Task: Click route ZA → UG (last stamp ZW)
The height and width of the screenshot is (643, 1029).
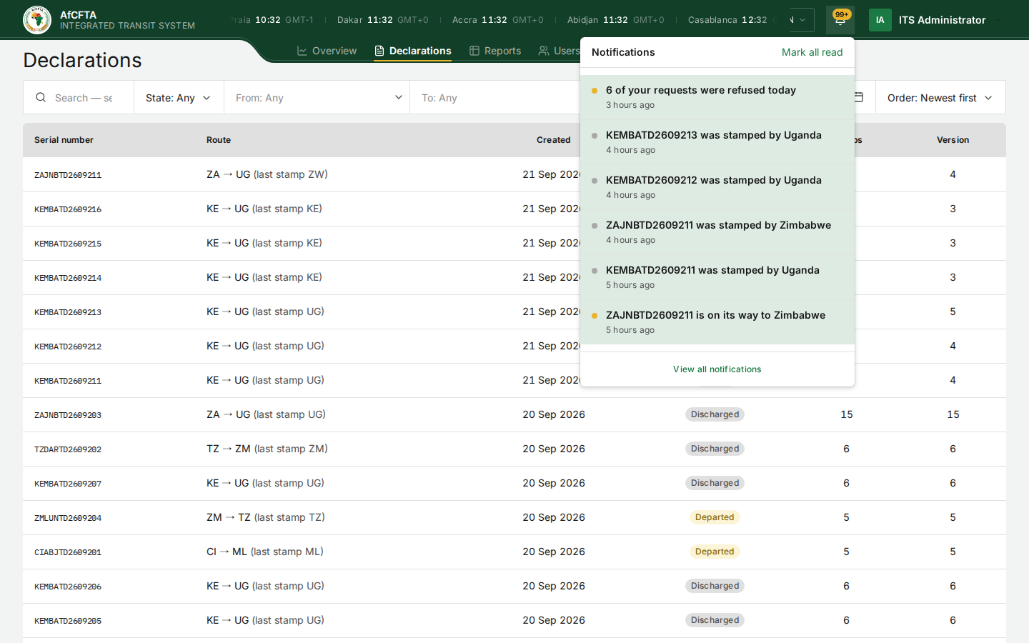Action: tap(267, 174)
